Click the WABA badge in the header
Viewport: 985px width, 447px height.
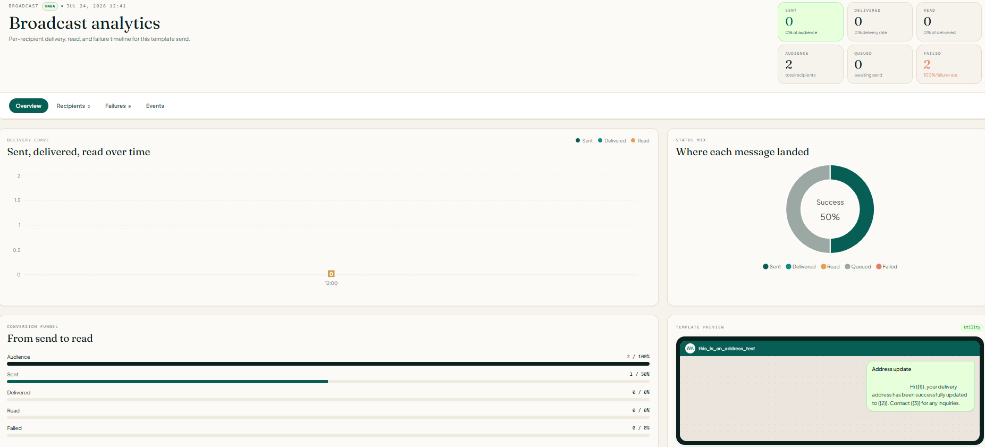(x=50, y=6)
